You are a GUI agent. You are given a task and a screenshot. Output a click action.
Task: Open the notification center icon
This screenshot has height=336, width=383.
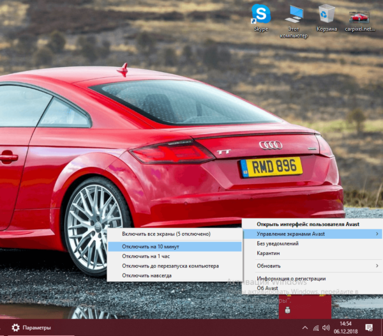(369, 328)
